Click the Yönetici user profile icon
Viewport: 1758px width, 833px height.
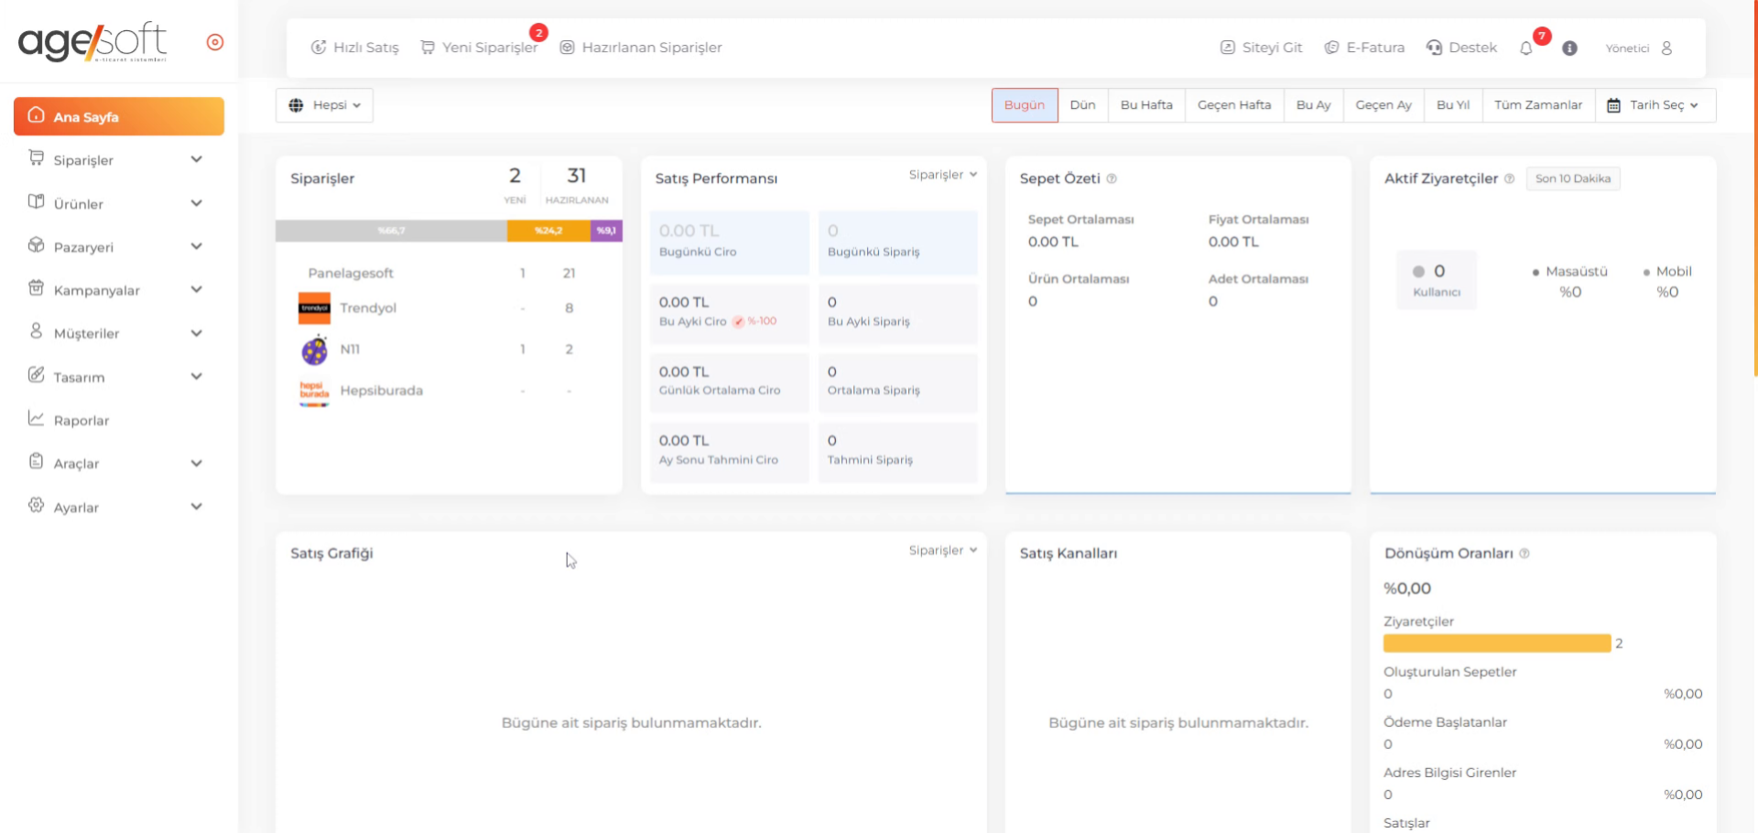(1666, 49)
